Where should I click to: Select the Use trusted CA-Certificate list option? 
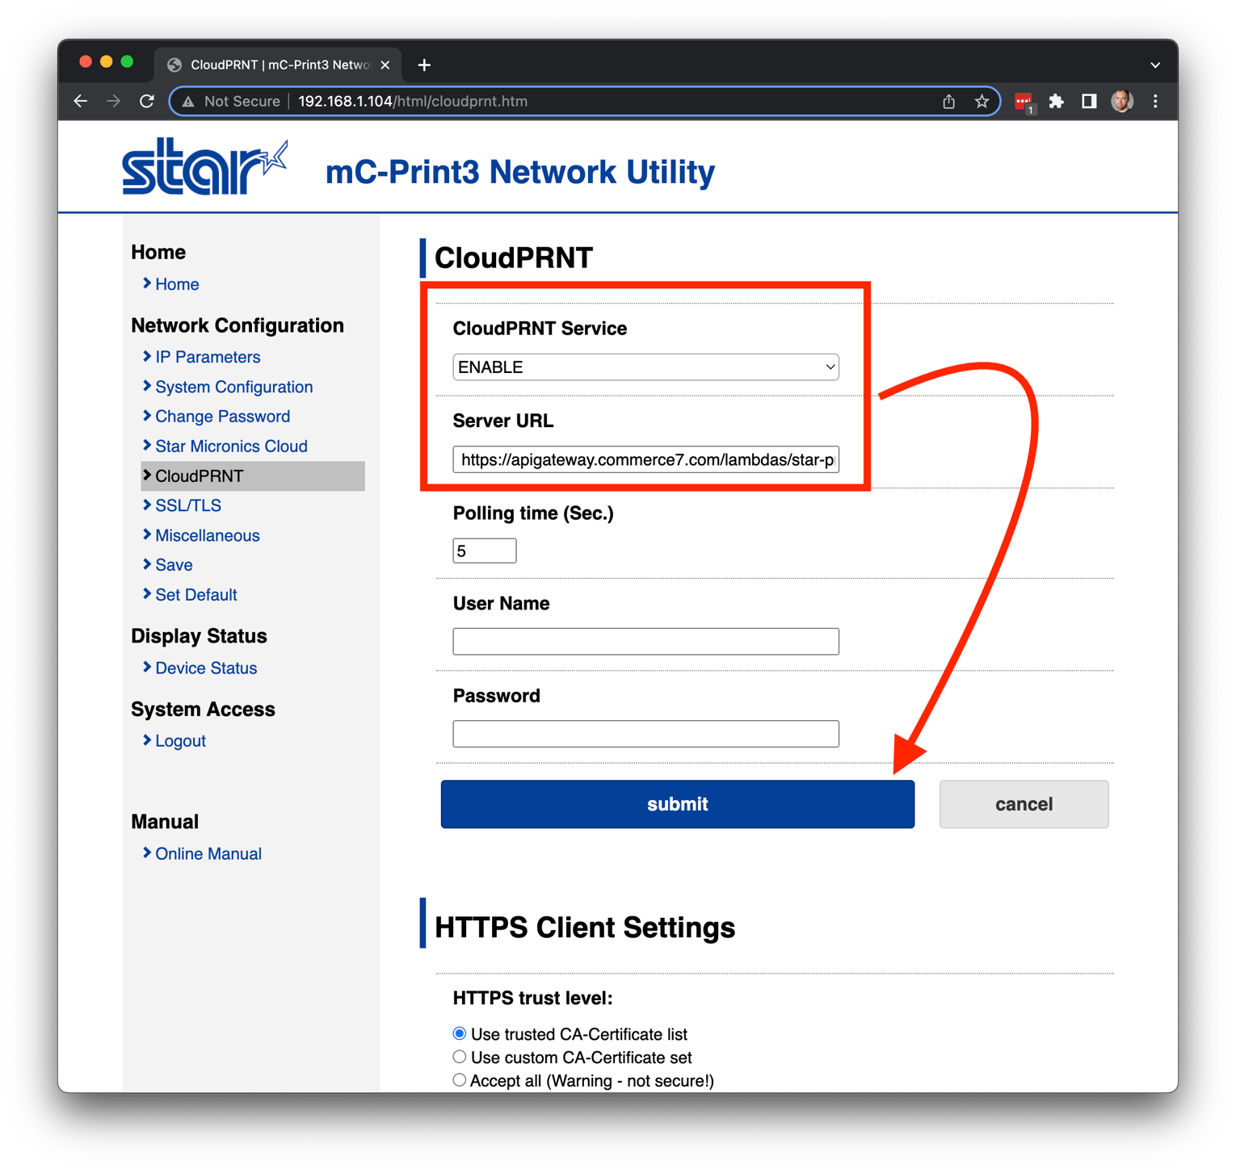pyautogui.click(x=459, y=1033)
